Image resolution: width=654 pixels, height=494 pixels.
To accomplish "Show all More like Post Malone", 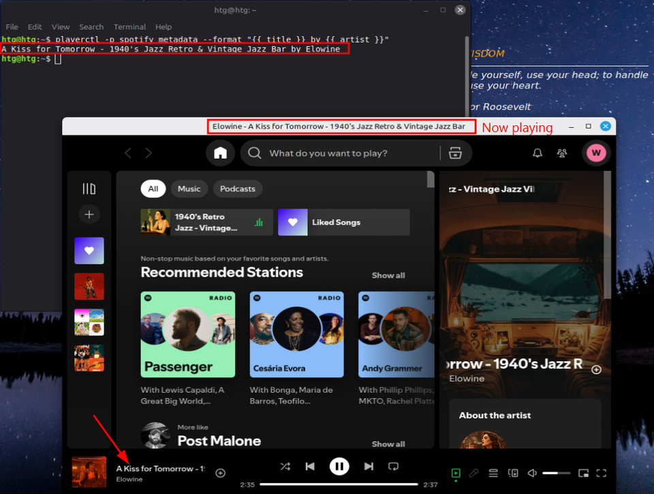I will [388, 444].
